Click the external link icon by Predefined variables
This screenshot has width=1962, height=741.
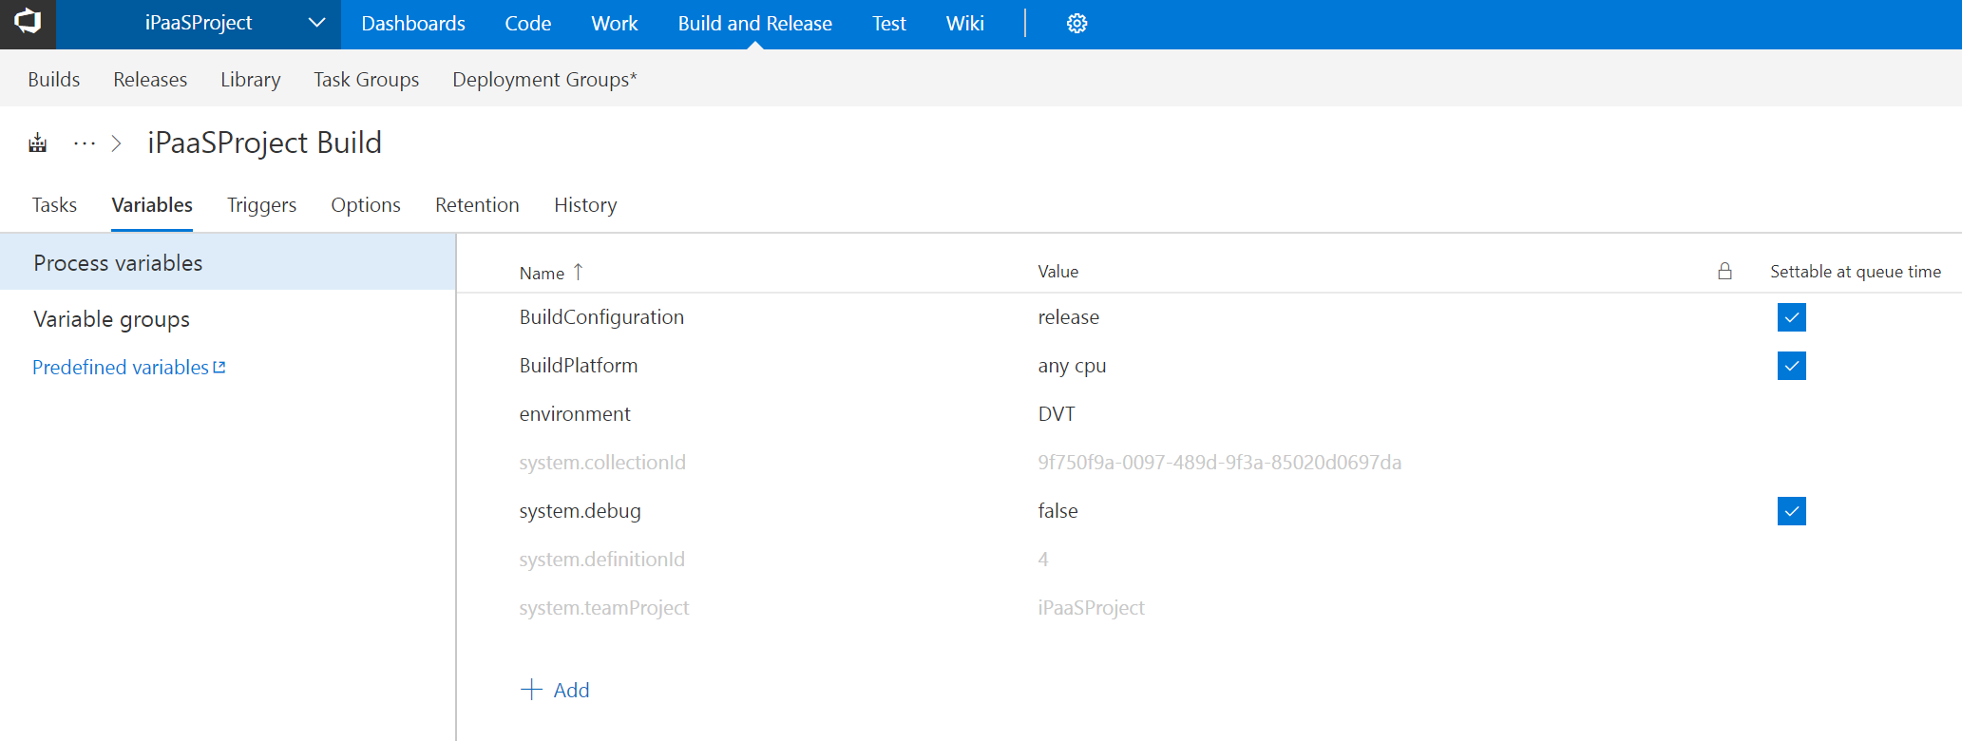coord(219,368)
